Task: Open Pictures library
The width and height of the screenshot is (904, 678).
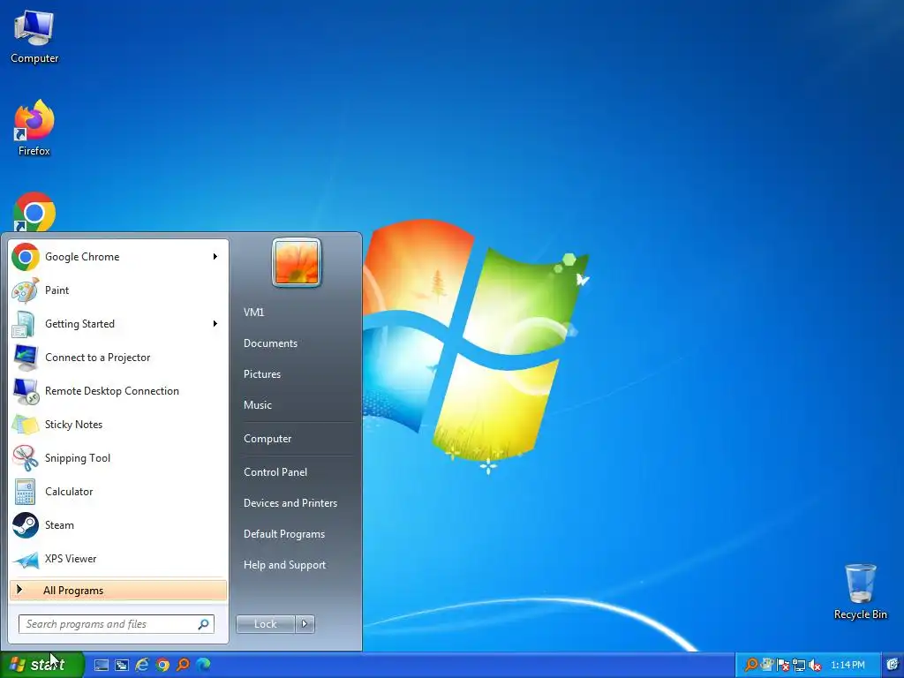Action: pyautogui.click(x=261, y=374)
